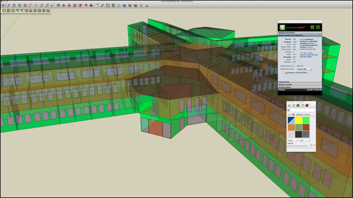This screenshot has width=353, height=198.
Task: Open the User Guide link
Action: click(x=309, y=56)
